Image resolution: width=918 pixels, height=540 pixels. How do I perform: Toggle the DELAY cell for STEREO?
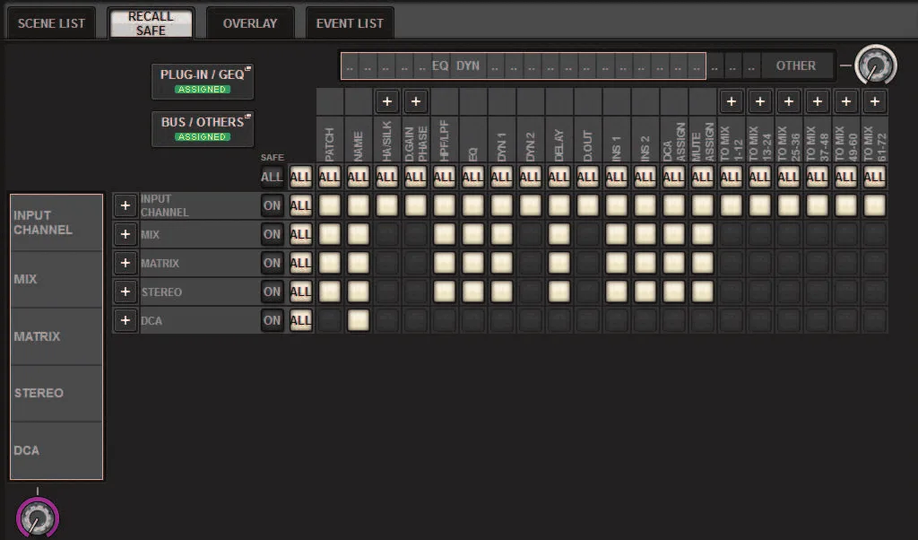click(x=559, y=292)
